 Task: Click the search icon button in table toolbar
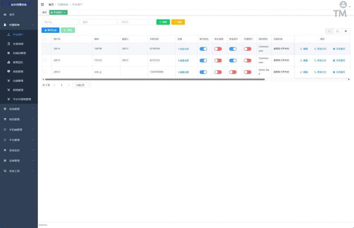point(329,31)
